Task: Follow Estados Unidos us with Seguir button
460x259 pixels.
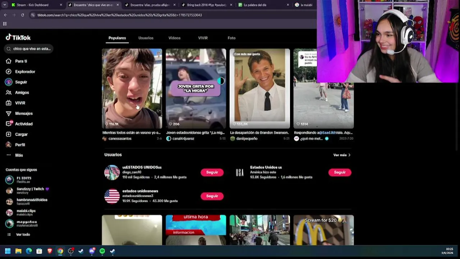Action: coord(340,172)
